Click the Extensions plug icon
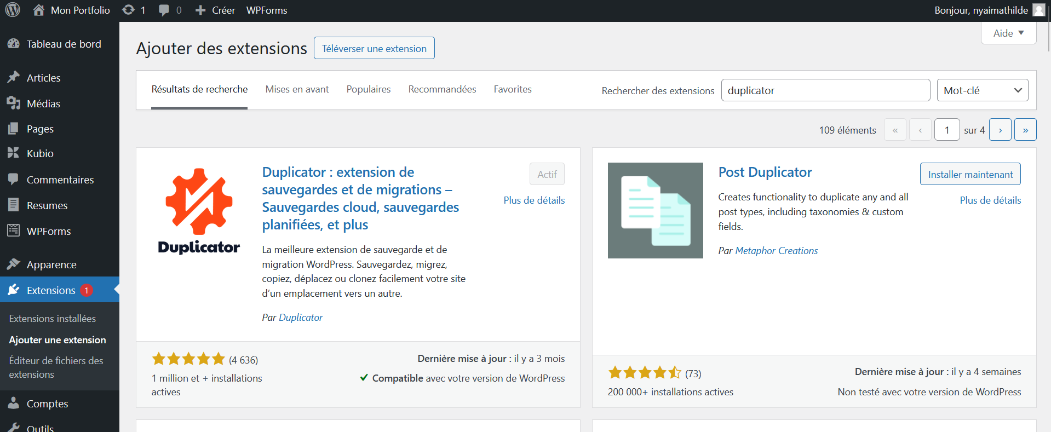Image resolution: width=1051 pixels, height=432 pixels. click(x=14, y=290)
